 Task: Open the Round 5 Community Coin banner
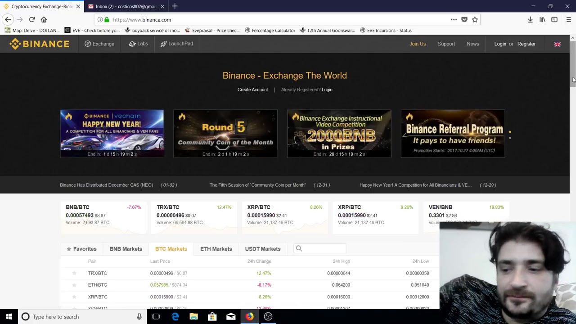(225, 134)
